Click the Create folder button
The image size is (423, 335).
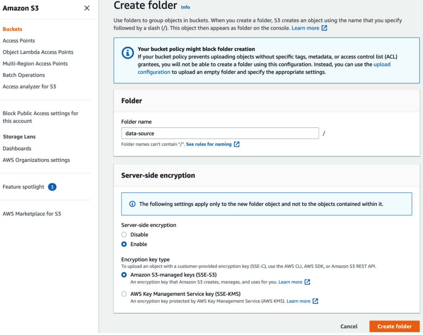coord(395,326)
